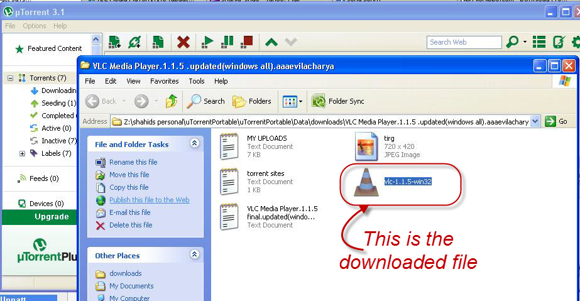Open the Forward history dropdown arrow
Screen dimensions: 580x301
pos(156,101)
